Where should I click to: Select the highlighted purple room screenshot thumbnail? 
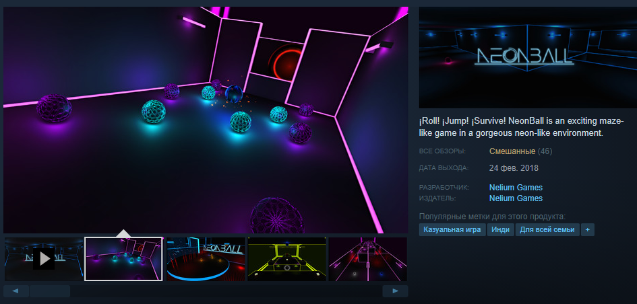123,259
